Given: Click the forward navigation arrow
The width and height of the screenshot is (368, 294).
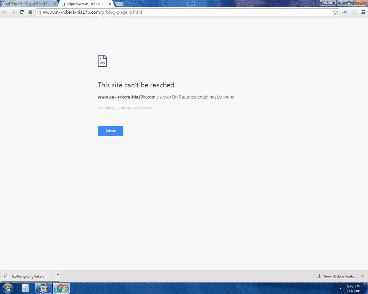Looking at the screenshot, I should coord(13,12).
